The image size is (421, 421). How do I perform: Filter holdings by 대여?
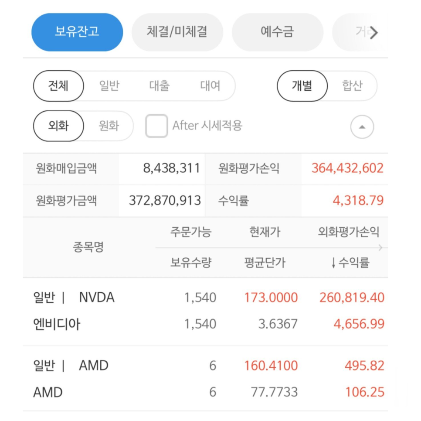pos(210,86)
